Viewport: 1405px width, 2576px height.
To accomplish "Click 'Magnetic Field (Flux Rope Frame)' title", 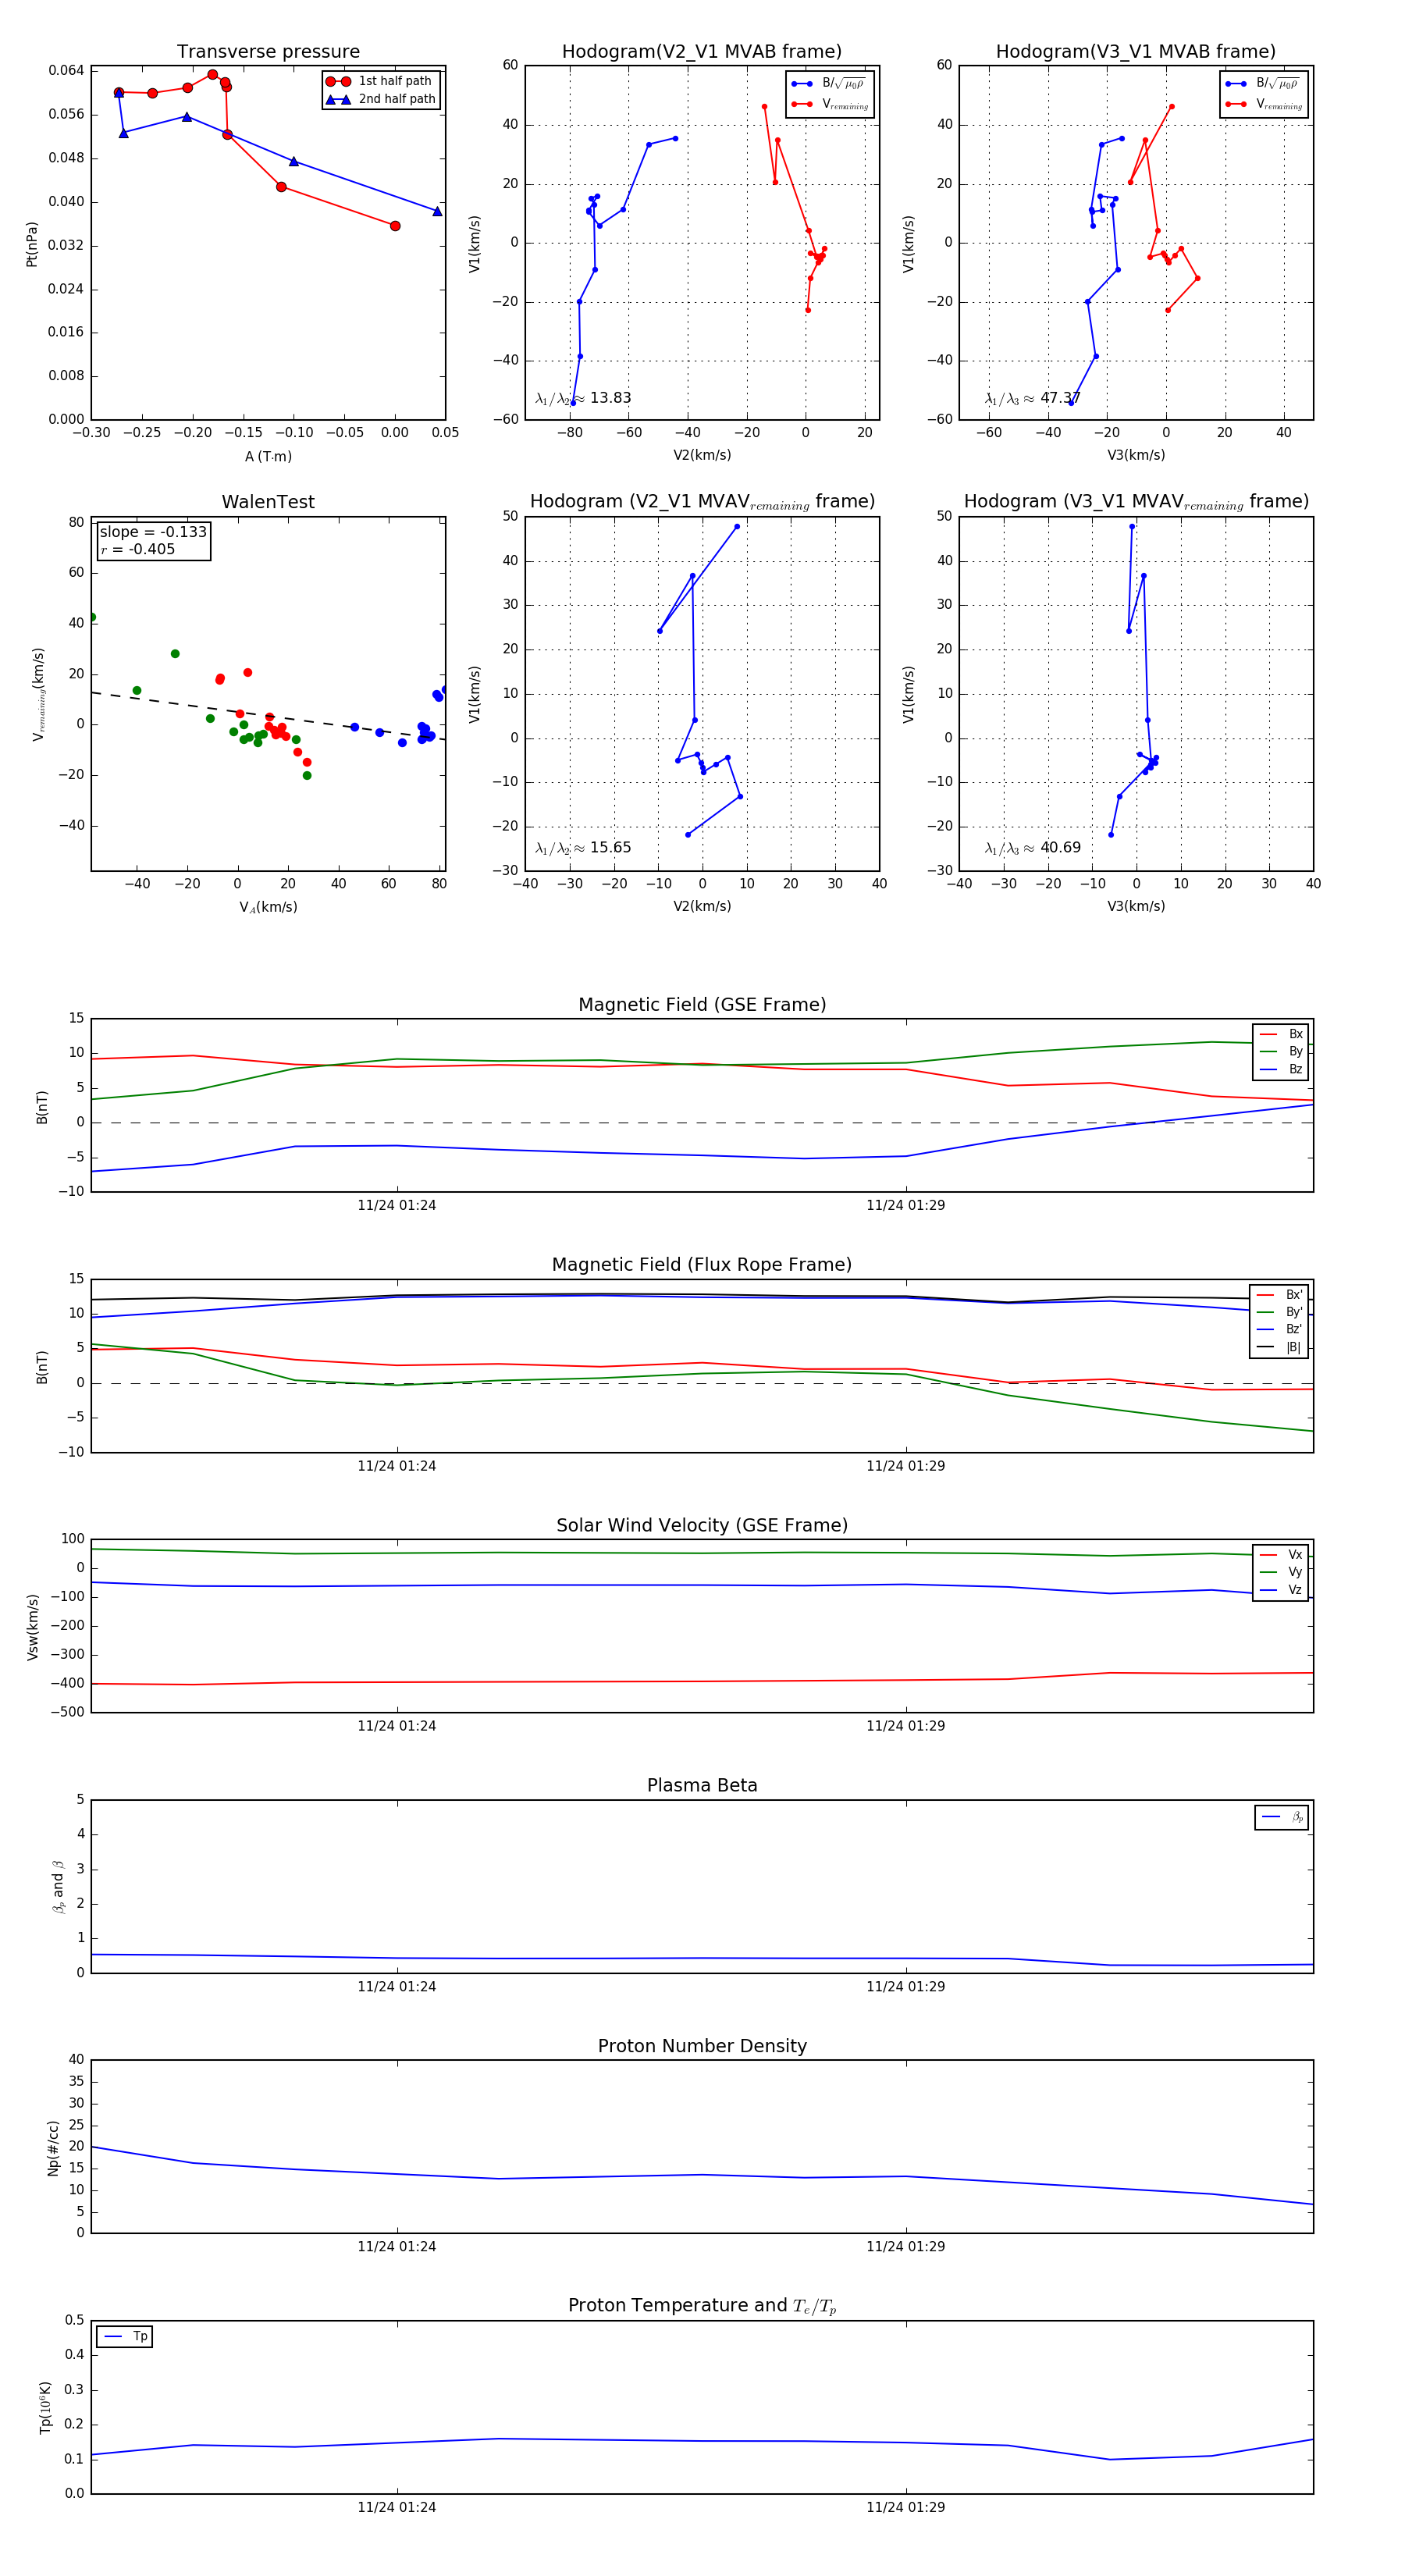I will click(x=702, y=1265).
